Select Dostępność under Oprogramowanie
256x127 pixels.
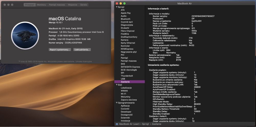(127, 115)
